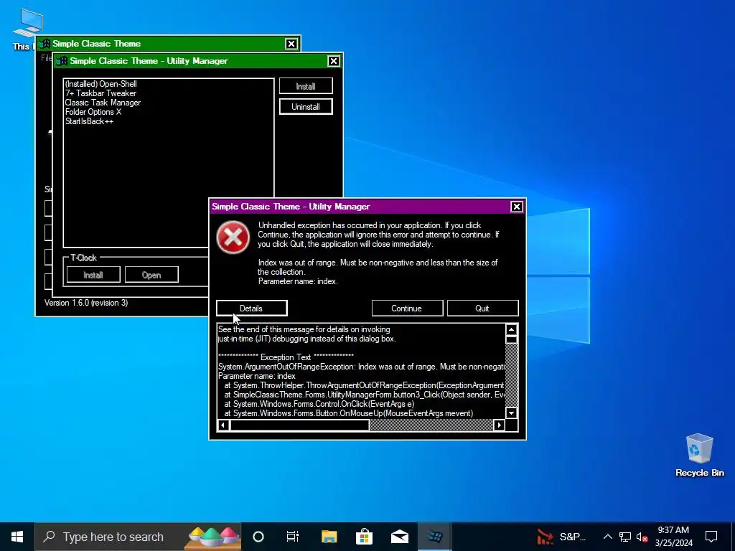Open Microsoft Store from taskbar
735x551 pixels.
click(x=364, y=537)
